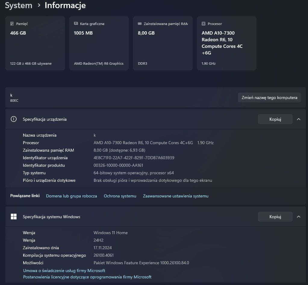
Task: Click AMD Radeon(TM) R6 Graphics text
Action: point(99,64)
